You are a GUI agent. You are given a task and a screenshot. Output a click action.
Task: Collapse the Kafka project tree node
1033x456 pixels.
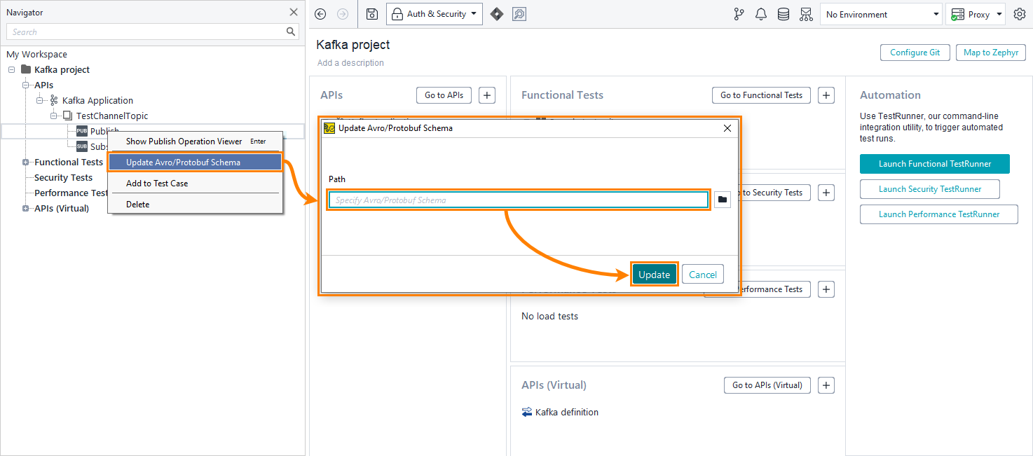[x=11, y=69]
